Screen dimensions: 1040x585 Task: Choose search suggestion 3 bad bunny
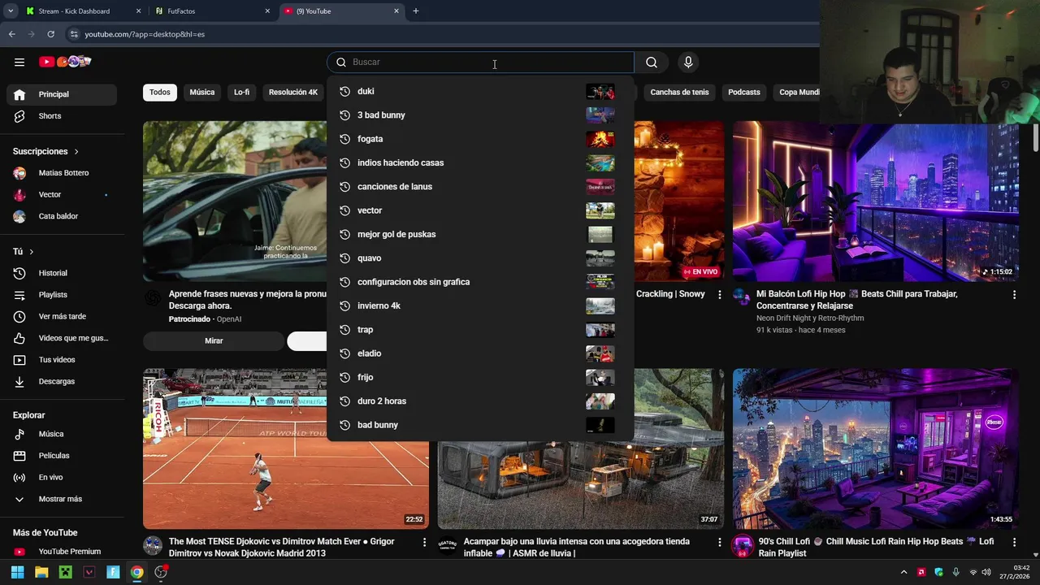(x=480, y=115)
